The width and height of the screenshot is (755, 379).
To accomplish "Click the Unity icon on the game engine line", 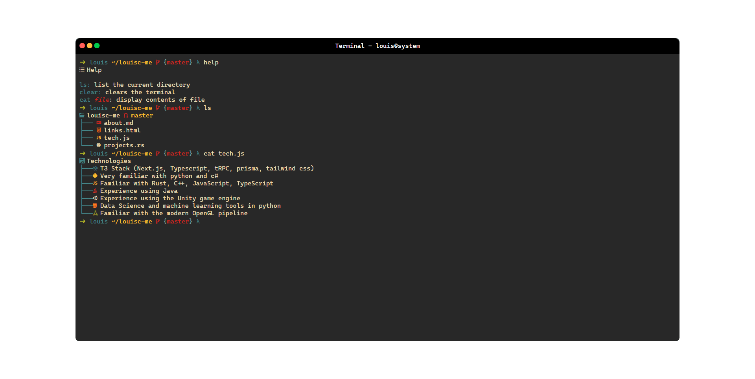I will click(95, 198).
